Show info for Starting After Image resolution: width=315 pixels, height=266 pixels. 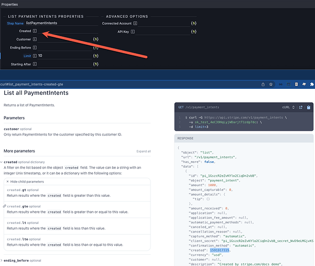(x=35, y=64)
